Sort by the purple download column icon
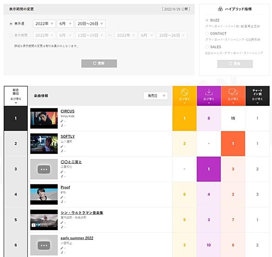Image resolution: width=272 pixels, height=257 pixels. 209,92
